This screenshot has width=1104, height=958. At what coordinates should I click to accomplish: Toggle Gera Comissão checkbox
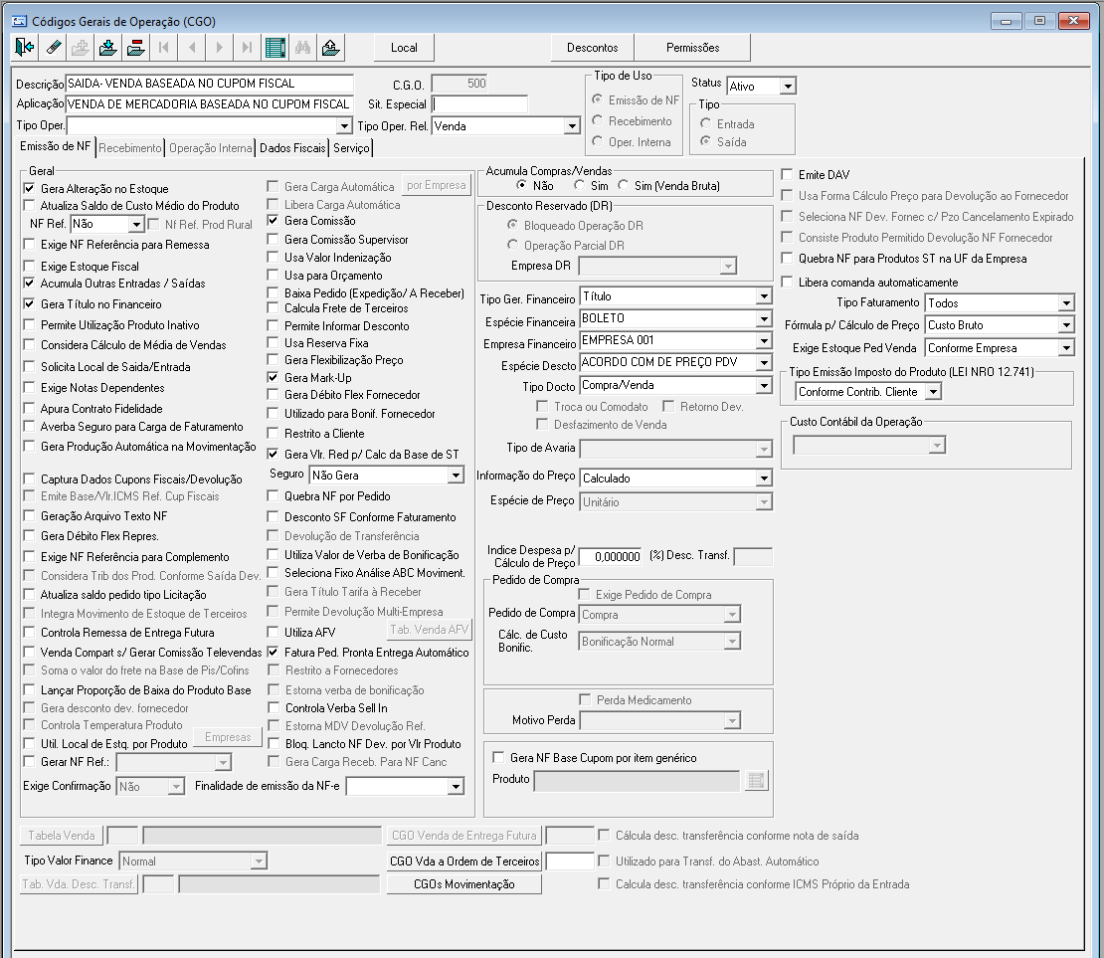coord(273,221)
